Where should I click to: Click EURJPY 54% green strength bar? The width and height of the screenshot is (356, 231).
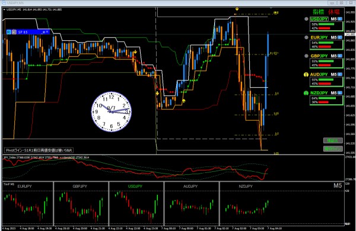point(326,43)
